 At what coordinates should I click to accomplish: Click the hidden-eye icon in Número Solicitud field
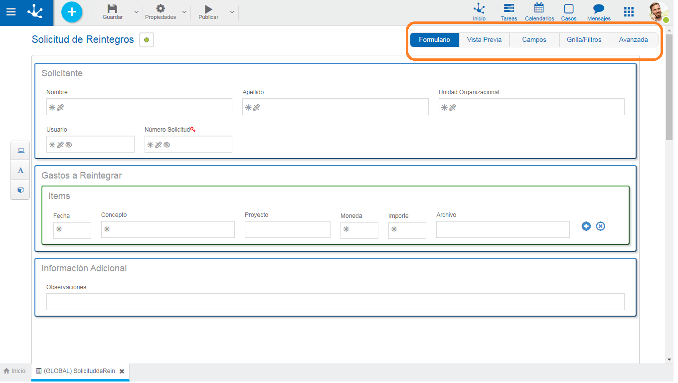[x=167, y=145]
